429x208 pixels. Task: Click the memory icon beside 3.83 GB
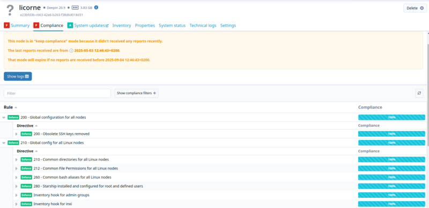pos(75,7)
